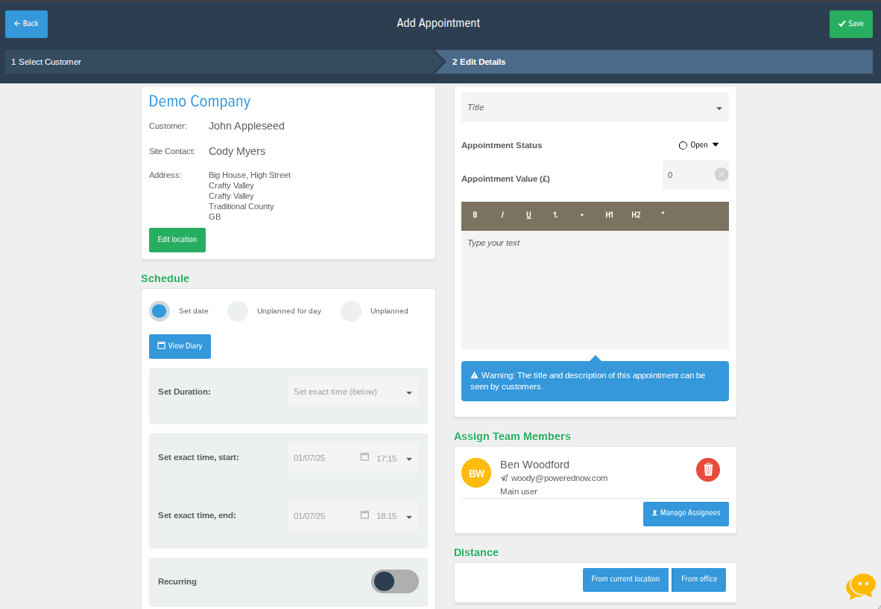Click the BW avatar for Ben Woodford
The image size is (881, 609).
point(476,474)
